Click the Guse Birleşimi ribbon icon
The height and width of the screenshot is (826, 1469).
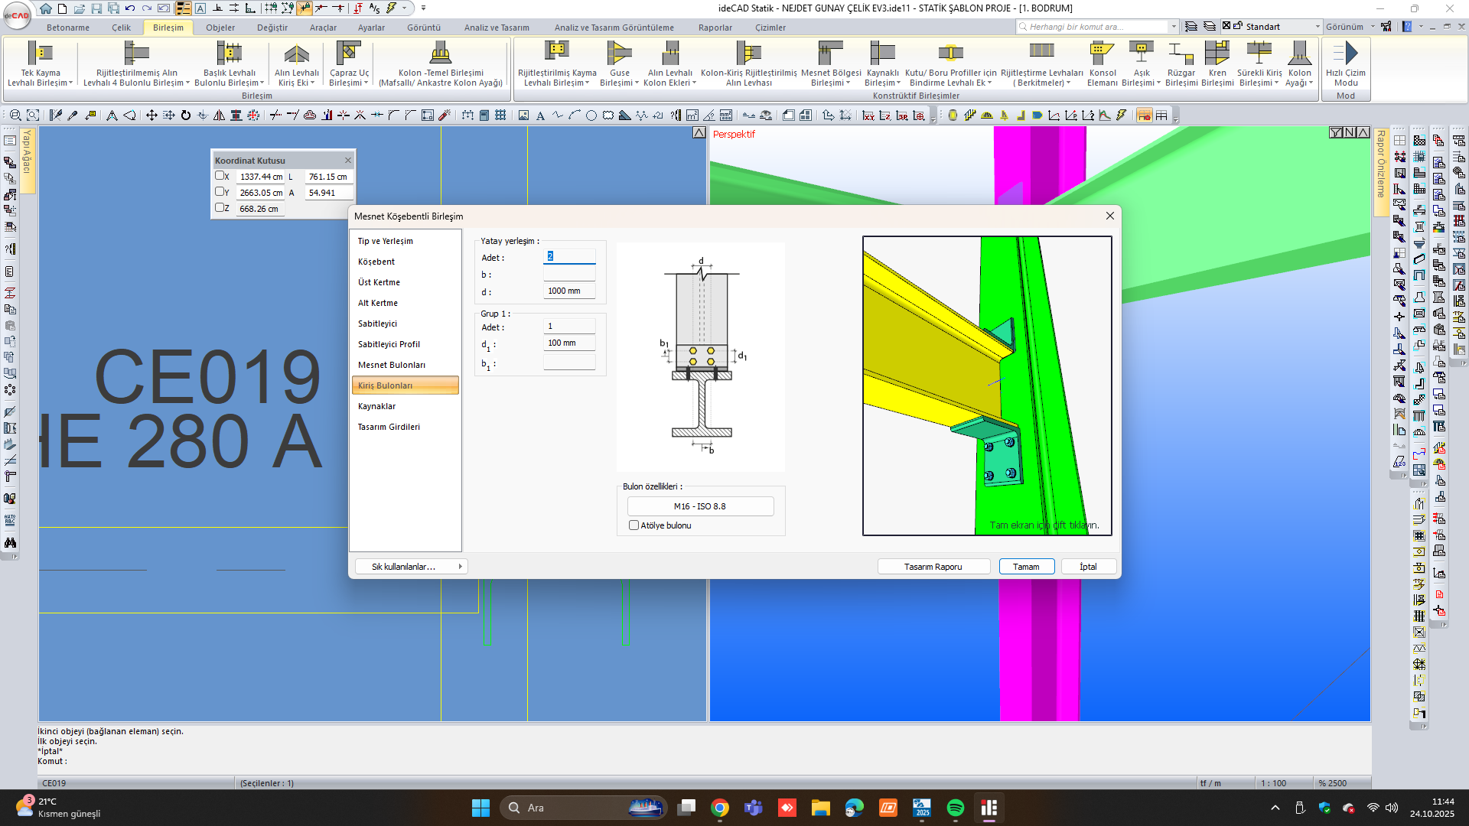[618, 54]
